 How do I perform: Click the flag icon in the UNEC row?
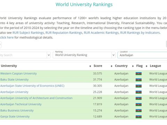(x=138, y=86)
